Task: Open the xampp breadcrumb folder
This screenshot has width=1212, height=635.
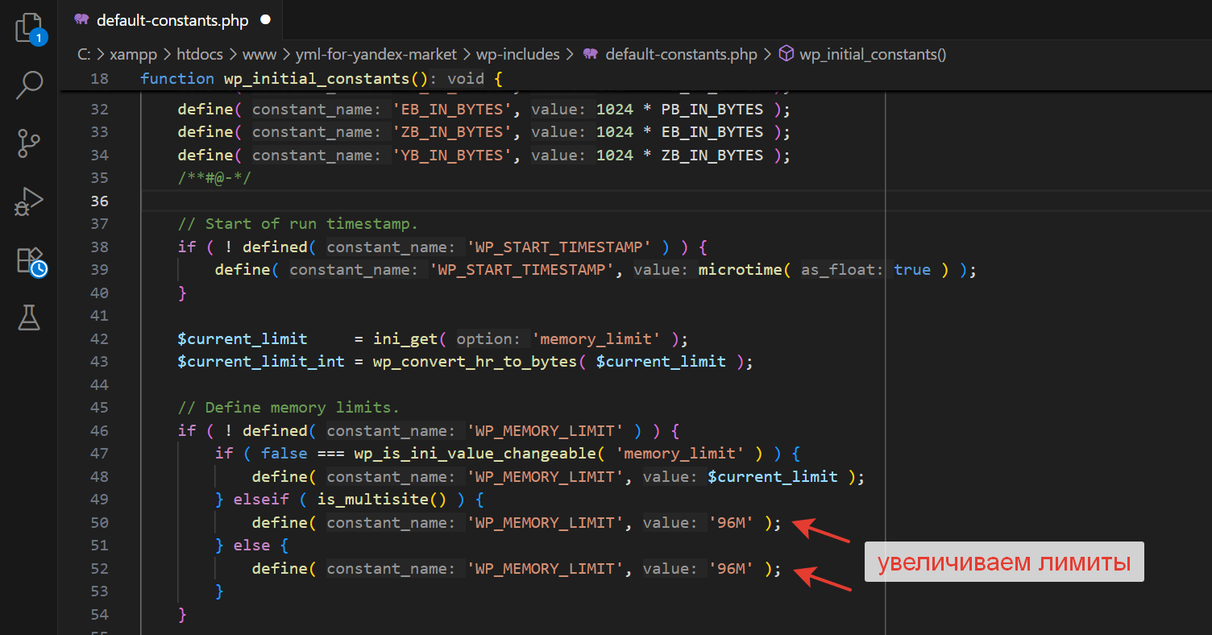Action: 133,55
